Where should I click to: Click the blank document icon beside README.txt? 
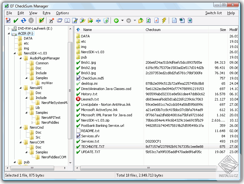(x=78, y=131)
